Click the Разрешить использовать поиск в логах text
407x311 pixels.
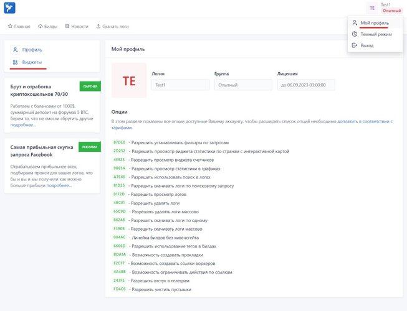(x=171, y=177)
